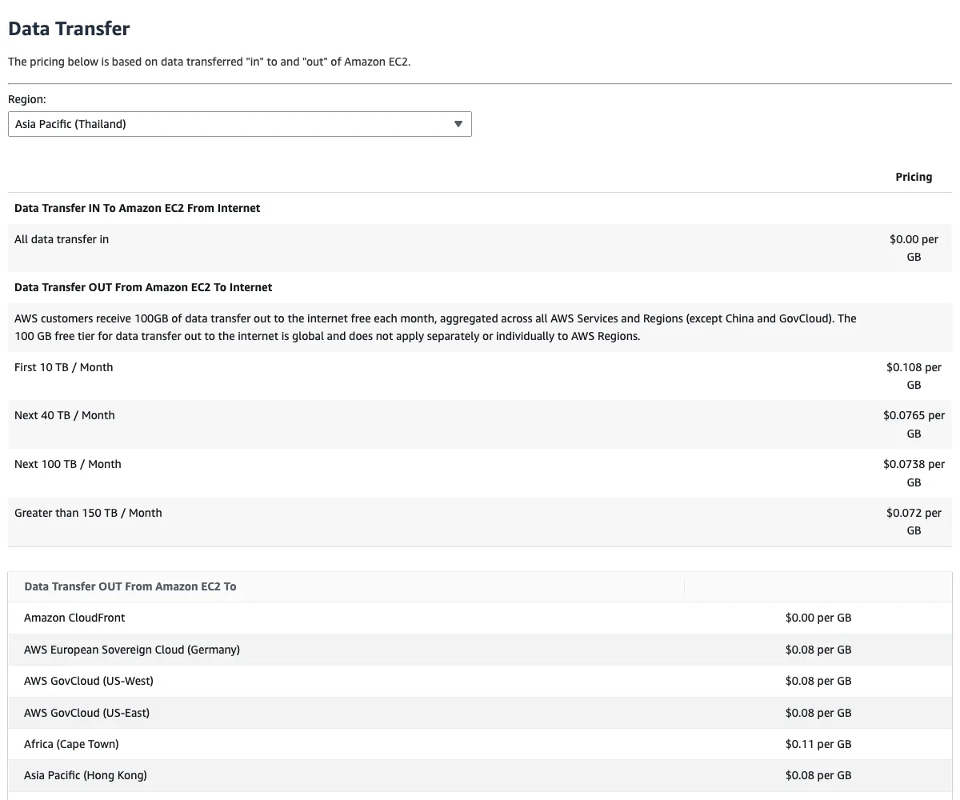Click the $0.108 per GB price
960x800 pixels.
pos(914,376)
